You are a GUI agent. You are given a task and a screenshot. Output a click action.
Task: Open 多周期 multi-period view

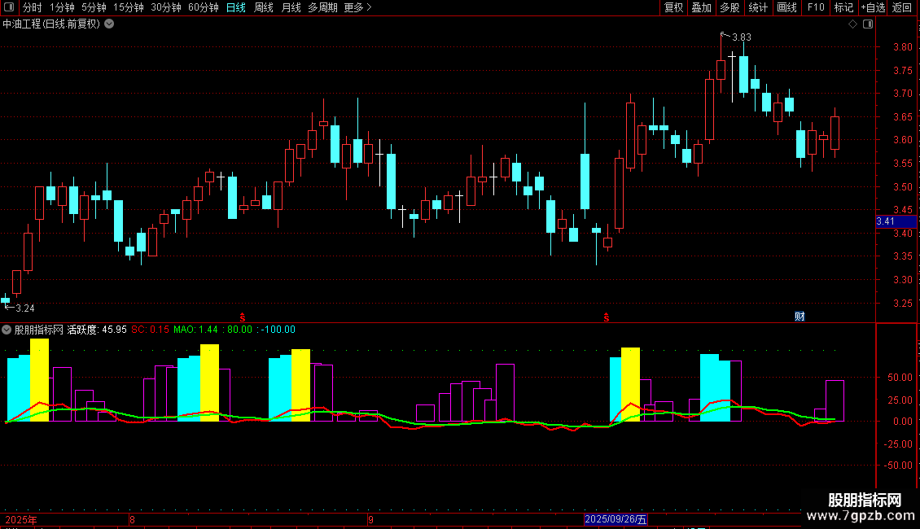322,7
